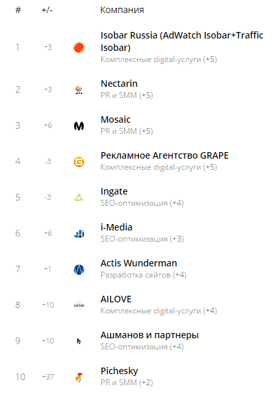274x397 pixels.
Task: Click the Nectarin company logo icon
Action: [x=79, y=90]
